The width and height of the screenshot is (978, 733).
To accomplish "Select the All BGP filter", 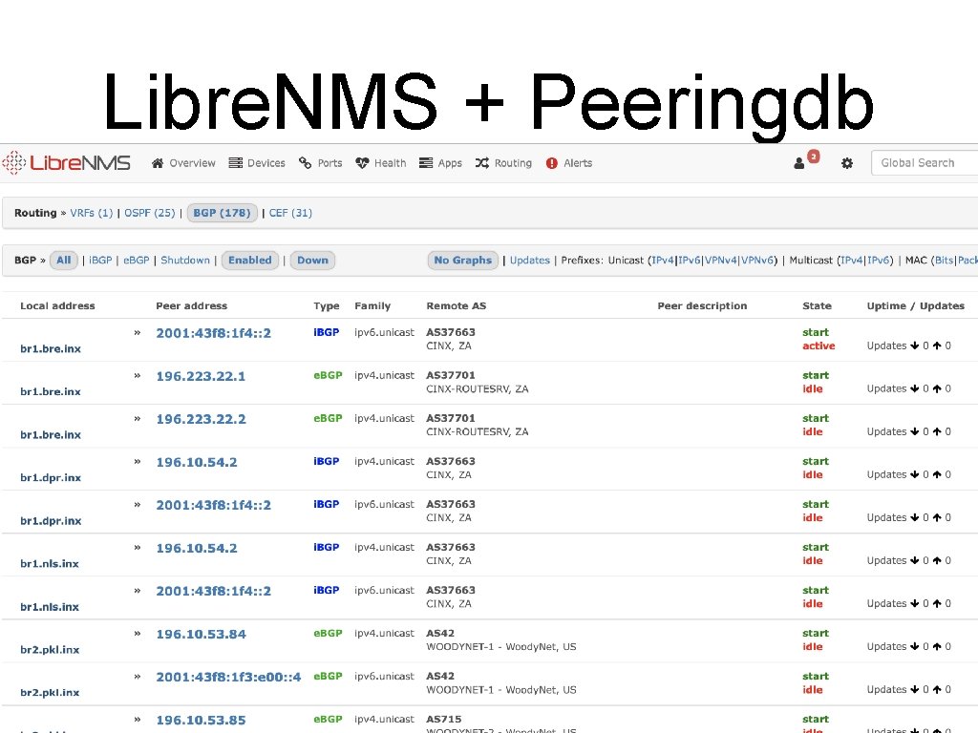I will pyautogui.click(x=64, y=261).
